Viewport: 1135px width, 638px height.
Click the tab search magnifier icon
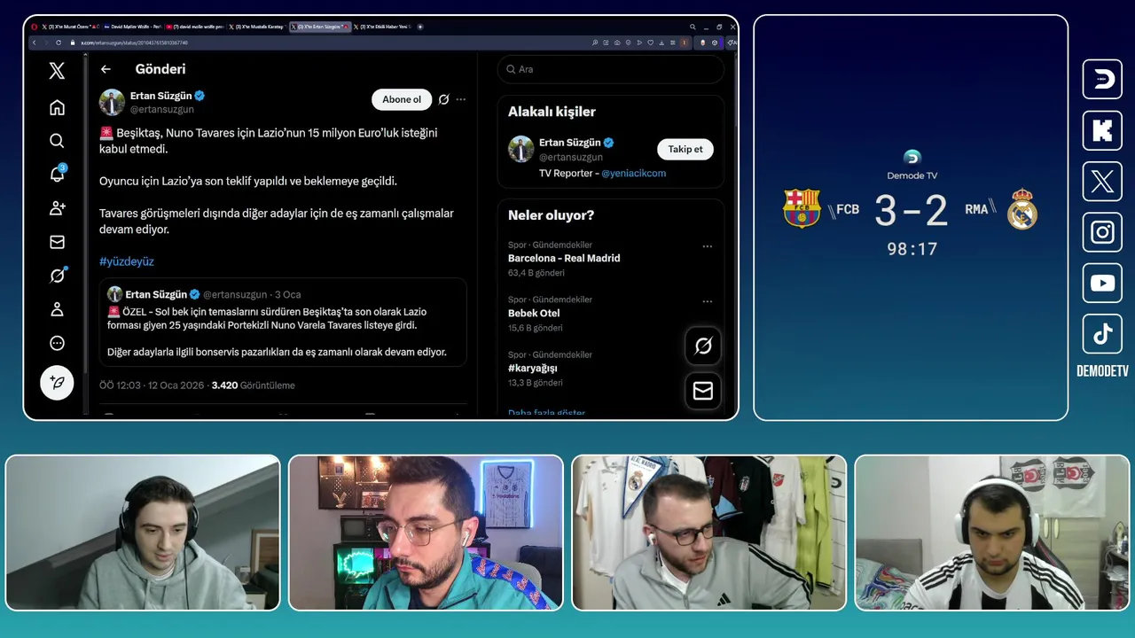pyautogui.click(x=693, y=27)
